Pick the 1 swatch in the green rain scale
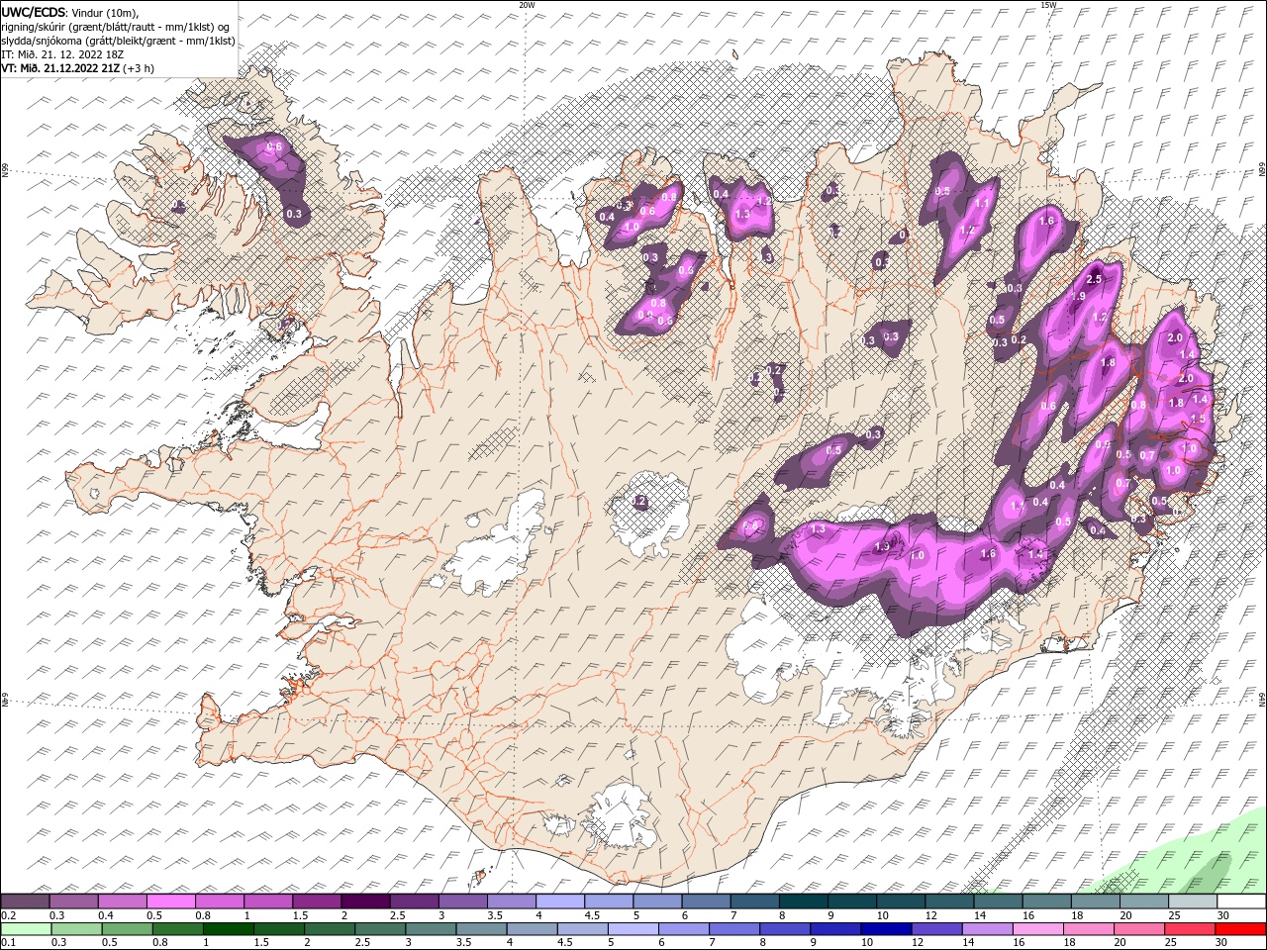Image resolution: width=1267 pixels, height=950 pixels. tap(228, 929)
